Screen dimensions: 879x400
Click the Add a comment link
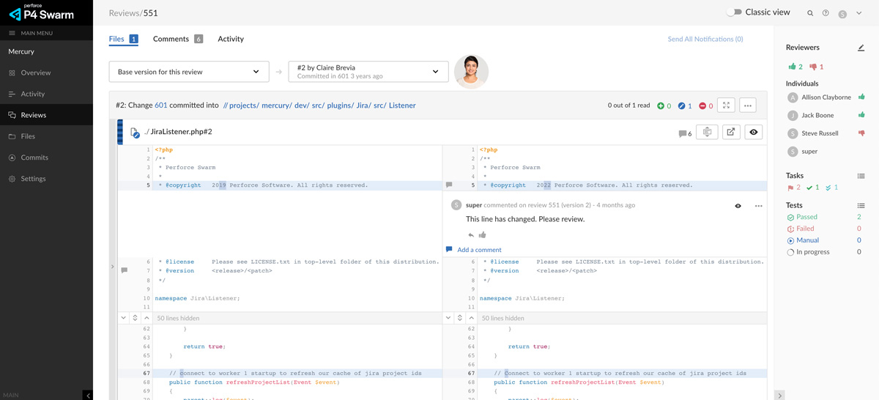coord(479,250)
